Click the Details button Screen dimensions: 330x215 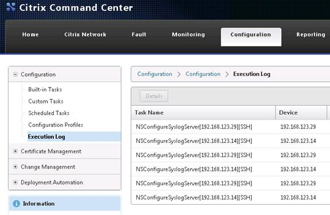(x=154, y=96)
